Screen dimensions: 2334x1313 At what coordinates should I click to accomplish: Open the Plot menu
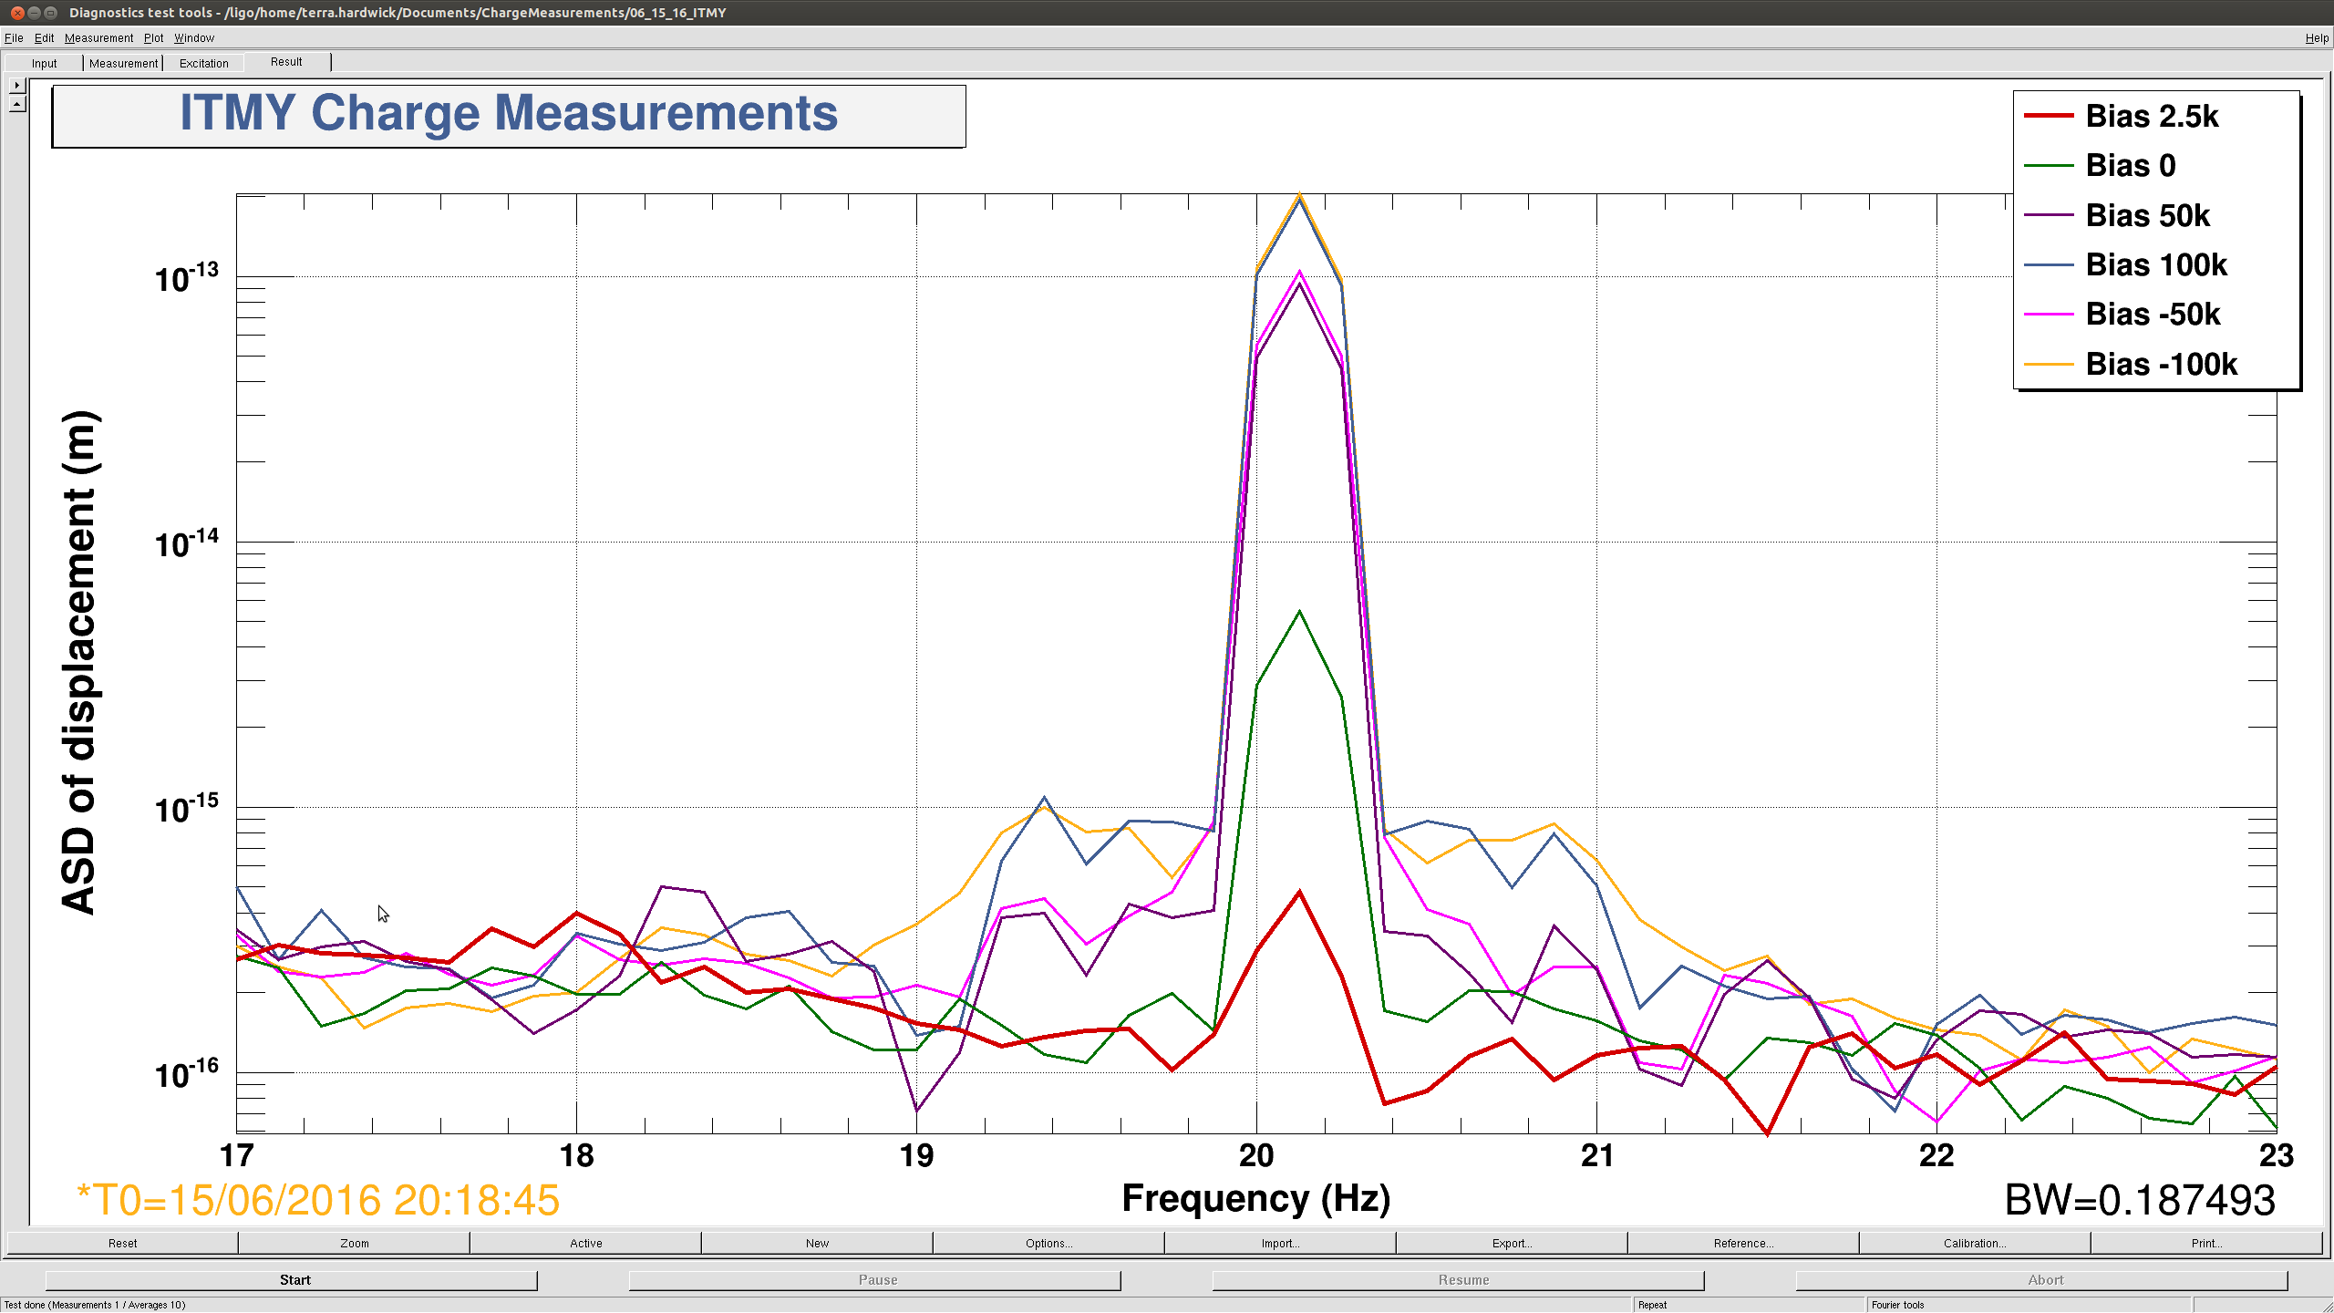[x=153, y=38]
